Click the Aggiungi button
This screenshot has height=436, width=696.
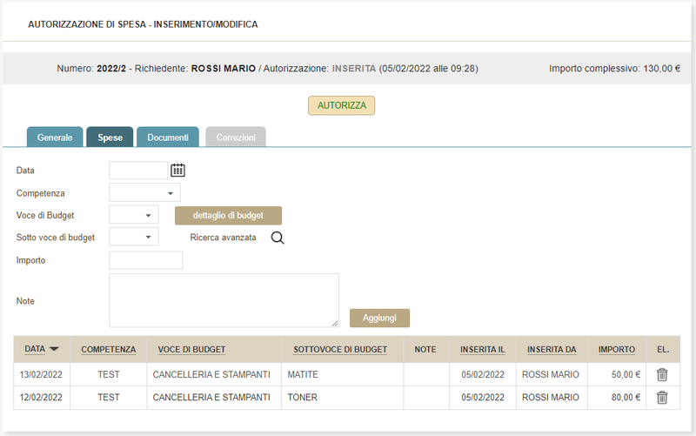[379, 318]
